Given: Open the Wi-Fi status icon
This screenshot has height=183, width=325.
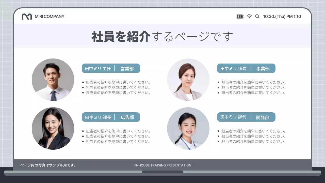Looking at the screenshot, I should pos(249,17).
